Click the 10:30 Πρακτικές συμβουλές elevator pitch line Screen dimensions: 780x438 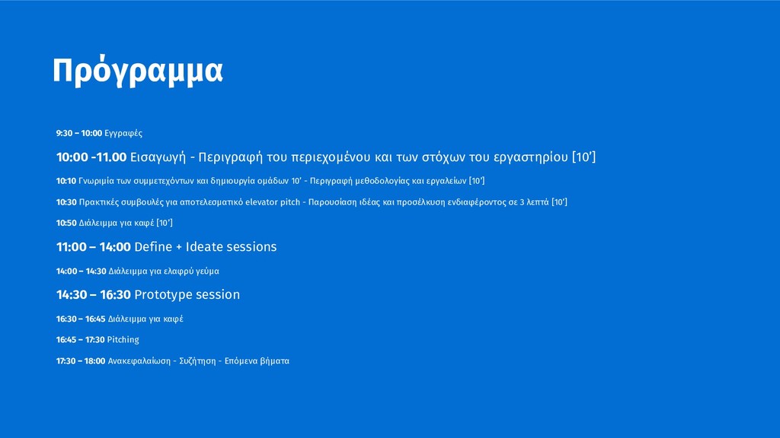tap(312, 202)
